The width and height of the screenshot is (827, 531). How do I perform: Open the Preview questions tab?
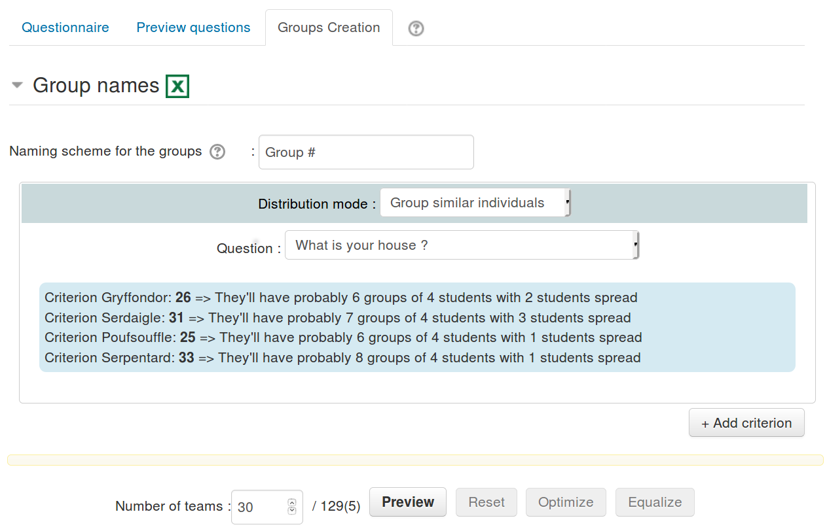(x=193, y=27)
